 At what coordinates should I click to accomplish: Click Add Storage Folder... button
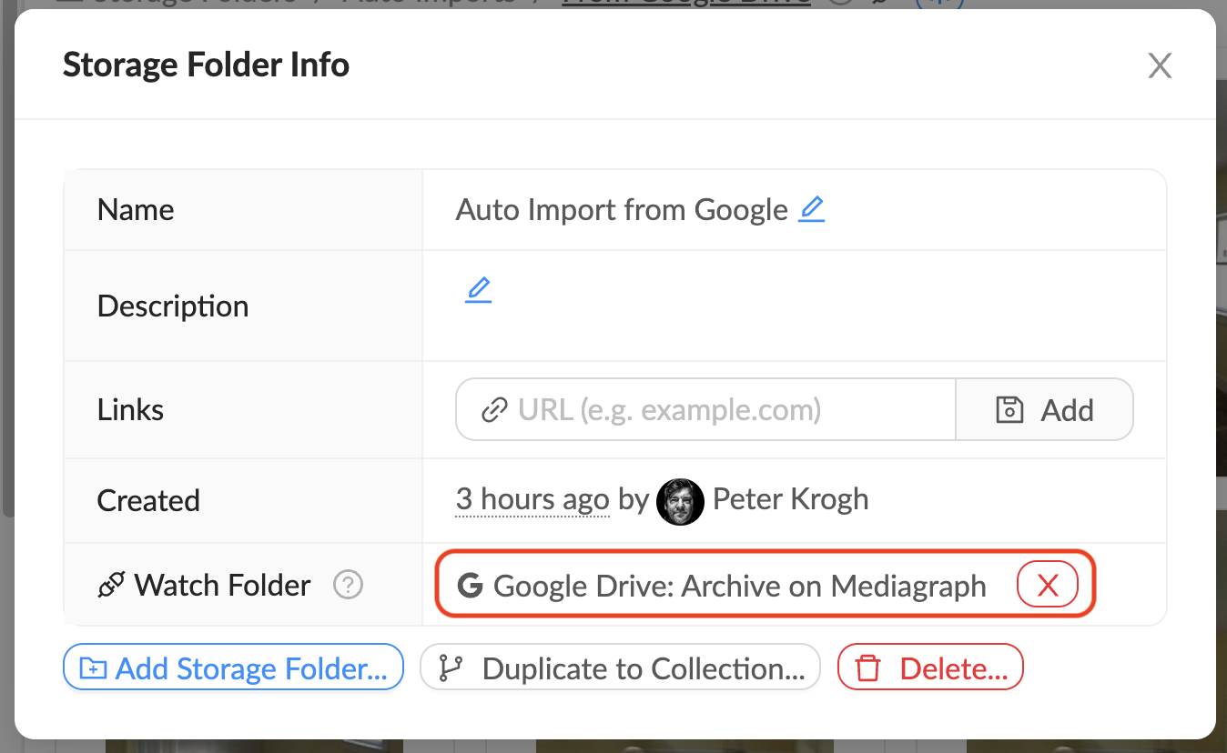click(x=233, y=668)
